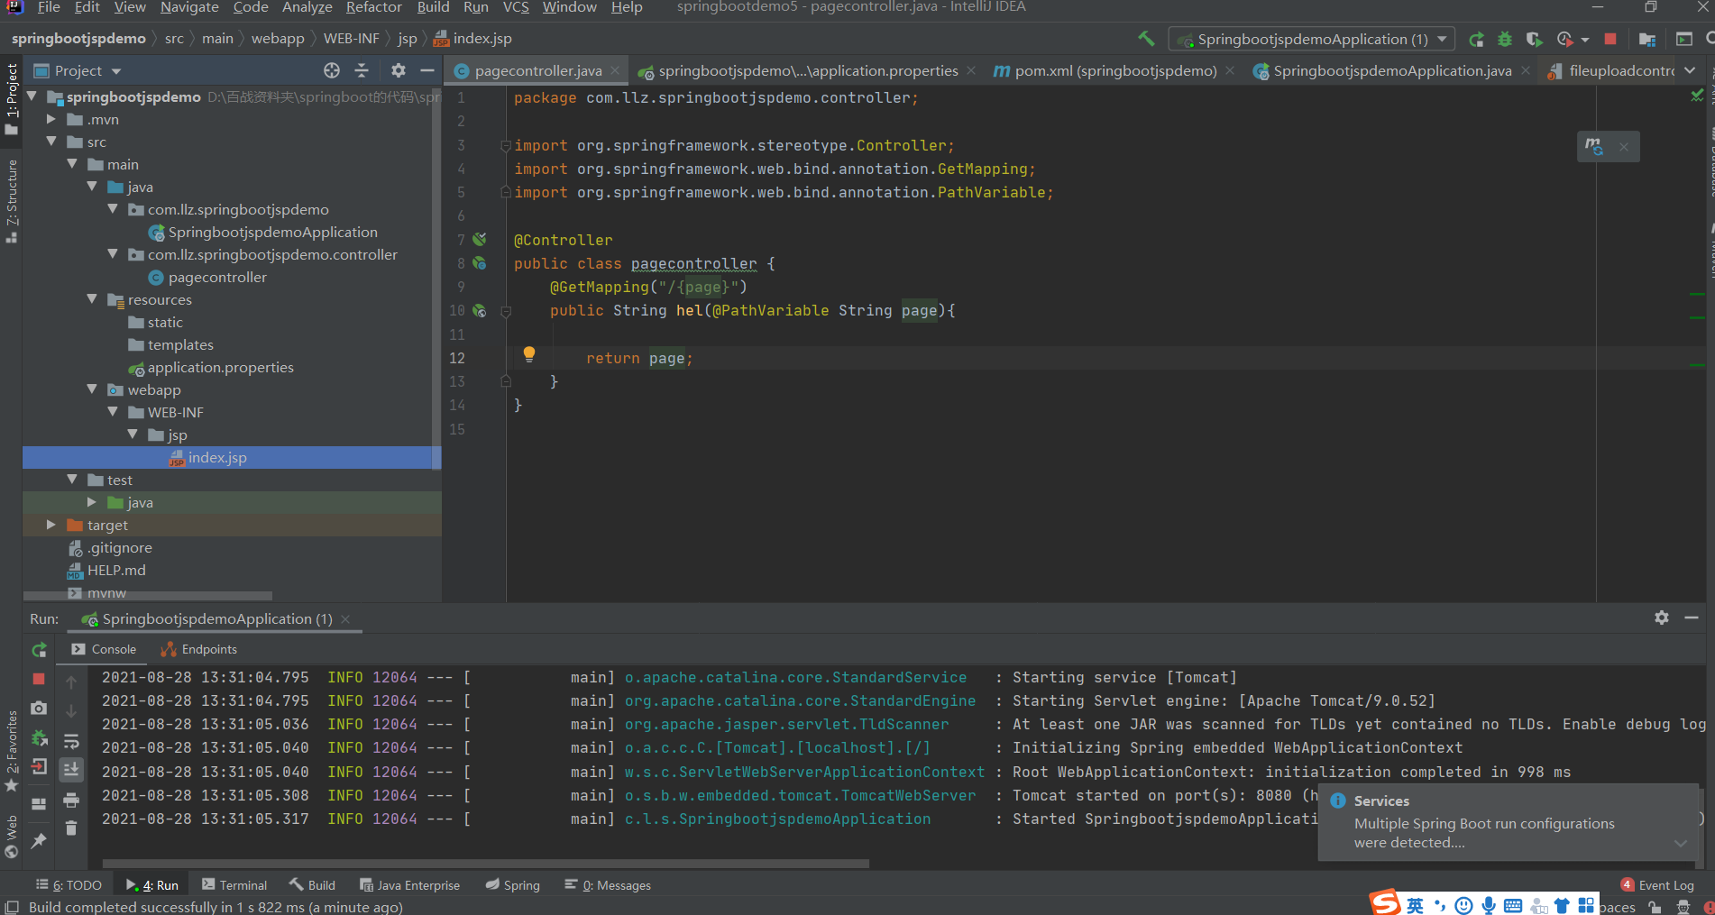Collapse the test folder
Viewport: 1715px width, 915px height.
click(x=72, y=480)
